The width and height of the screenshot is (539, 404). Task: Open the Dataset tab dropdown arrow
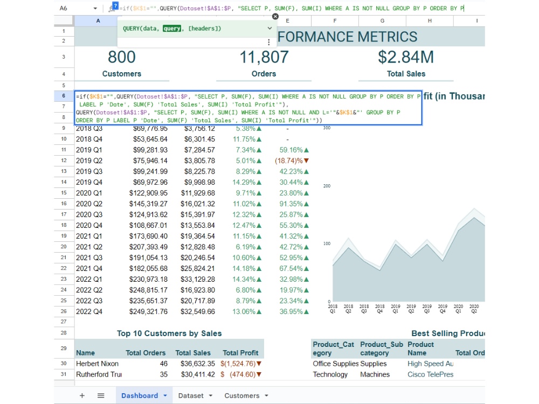click(x=211, y=396)
